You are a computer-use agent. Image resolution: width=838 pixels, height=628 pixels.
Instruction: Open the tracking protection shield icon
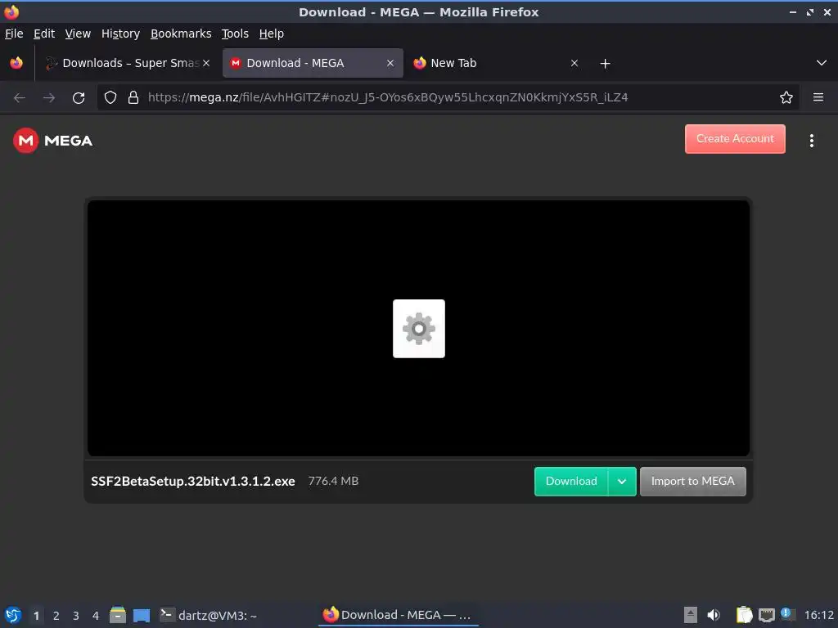click(x=110, y=97)
